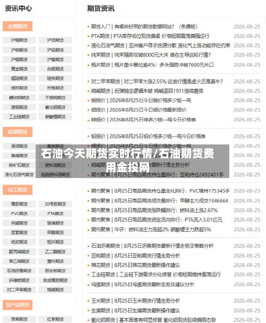Select 硅铁期货 in the sidebar
This screenshot has height=323, width=266.
(x=55, y=78)
